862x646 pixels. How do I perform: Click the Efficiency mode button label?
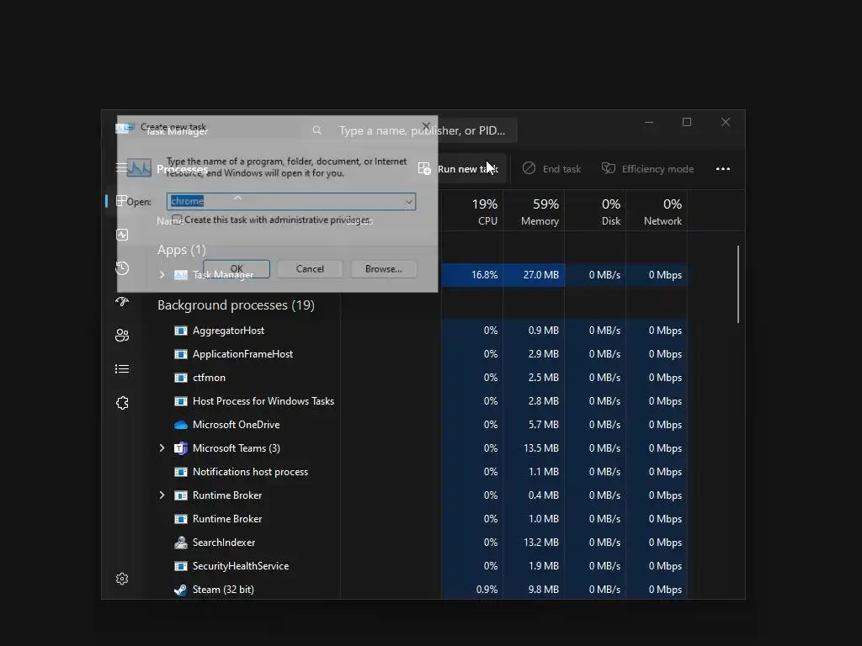657,169
